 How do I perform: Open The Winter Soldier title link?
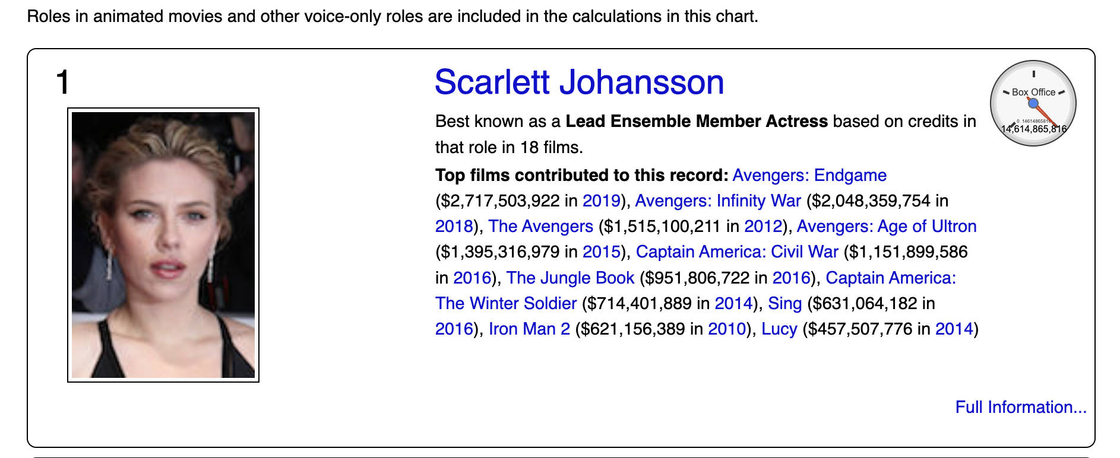[x=506, y=303]
